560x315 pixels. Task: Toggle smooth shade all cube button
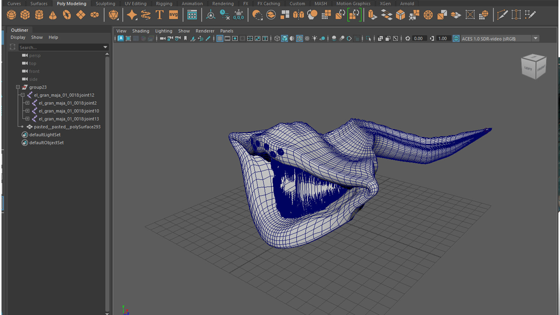(285, 38)
